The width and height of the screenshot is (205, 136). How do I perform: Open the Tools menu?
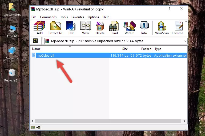[x=64, y=17]
